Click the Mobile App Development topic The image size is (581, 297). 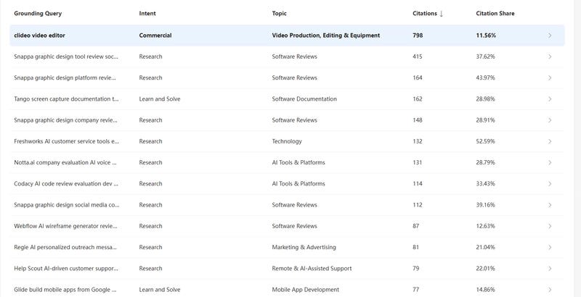click(306, 290)
